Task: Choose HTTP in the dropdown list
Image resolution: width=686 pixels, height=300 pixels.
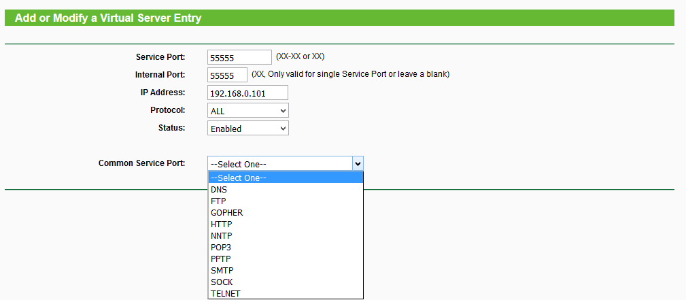Action: [286, 224]
